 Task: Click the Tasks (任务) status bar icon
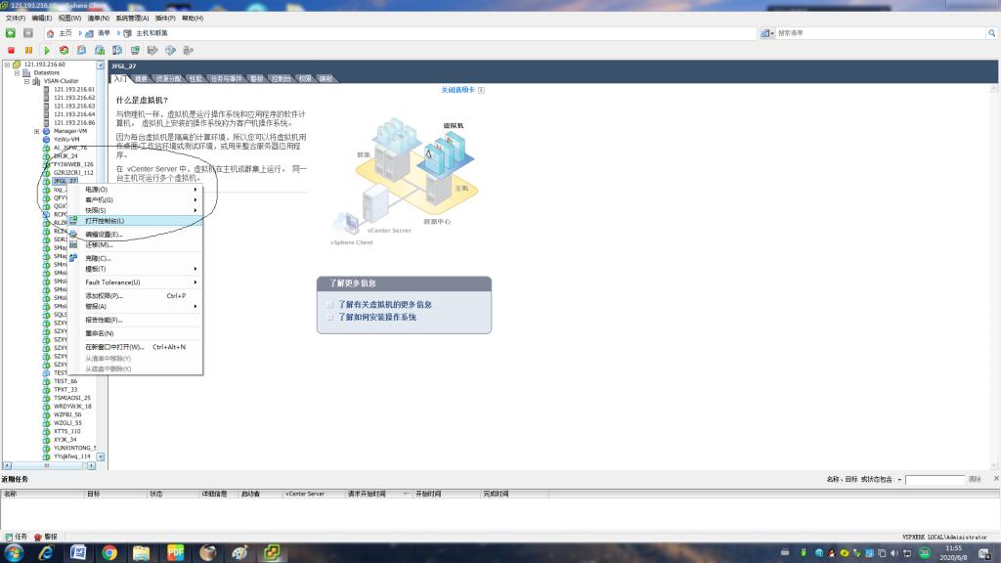[x=8, y=537]
